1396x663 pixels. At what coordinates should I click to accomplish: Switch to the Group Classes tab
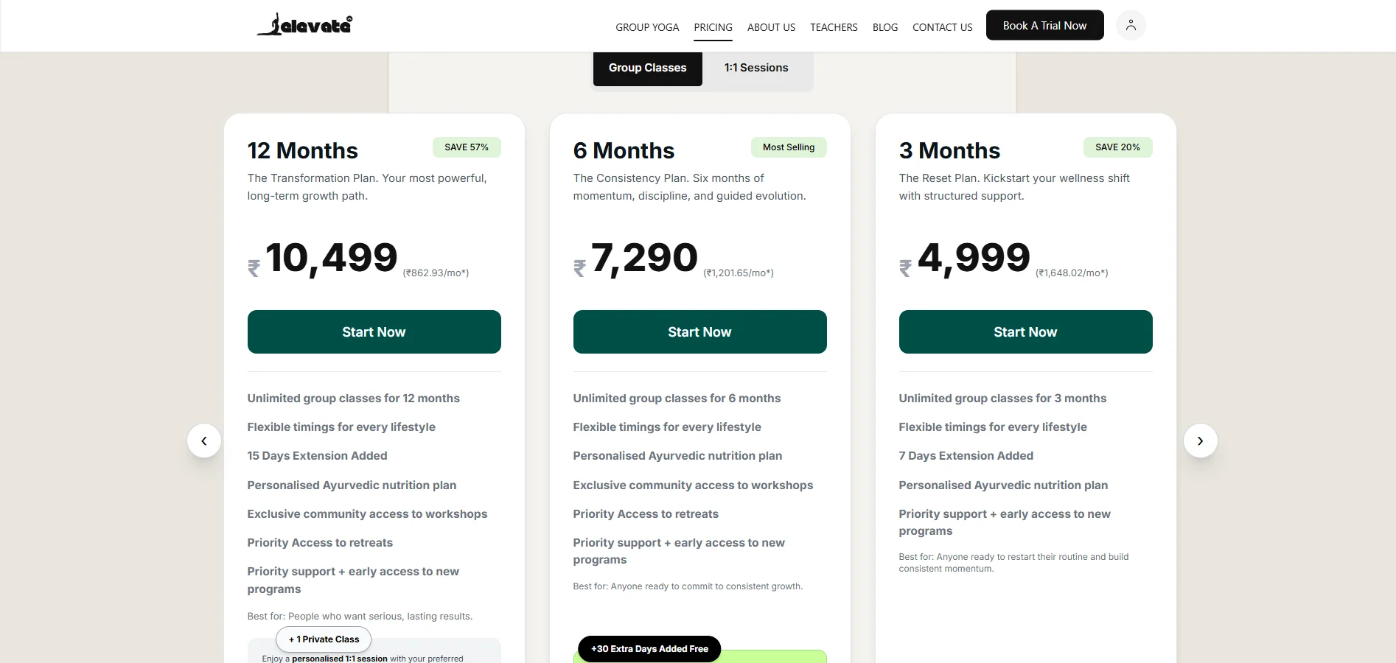[647, 68]
